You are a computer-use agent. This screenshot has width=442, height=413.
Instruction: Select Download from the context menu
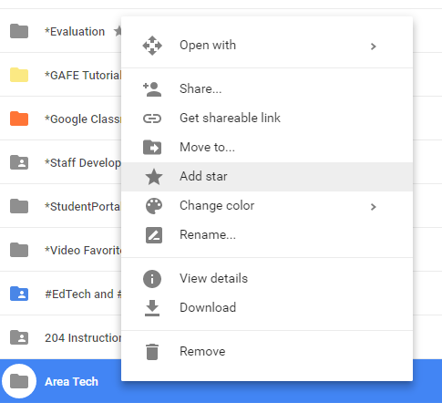click(267, 308)
